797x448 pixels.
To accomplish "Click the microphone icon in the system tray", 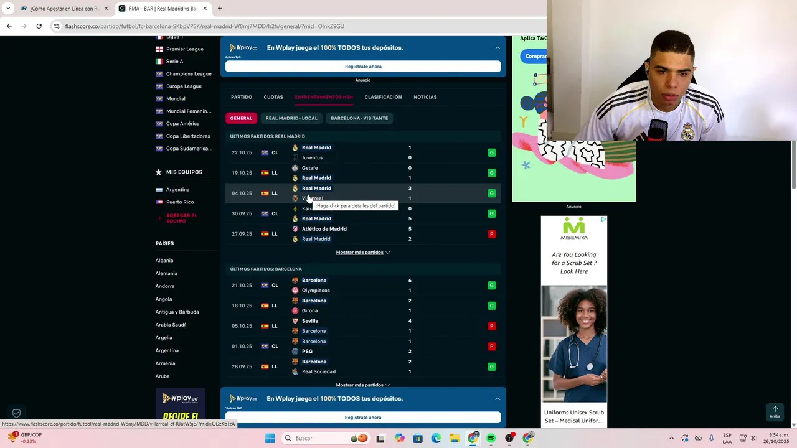I will point(712,438).
